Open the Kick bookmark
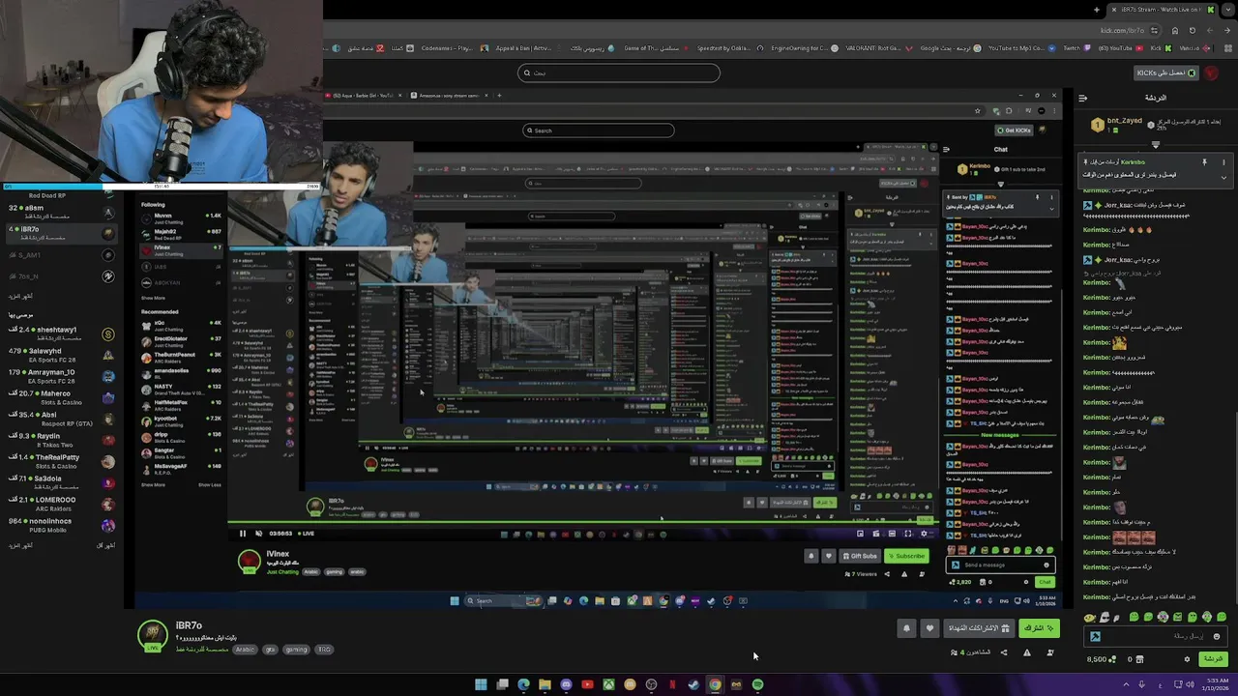This screenshot has height=696, width=1238. click(x=1161, y=48)
